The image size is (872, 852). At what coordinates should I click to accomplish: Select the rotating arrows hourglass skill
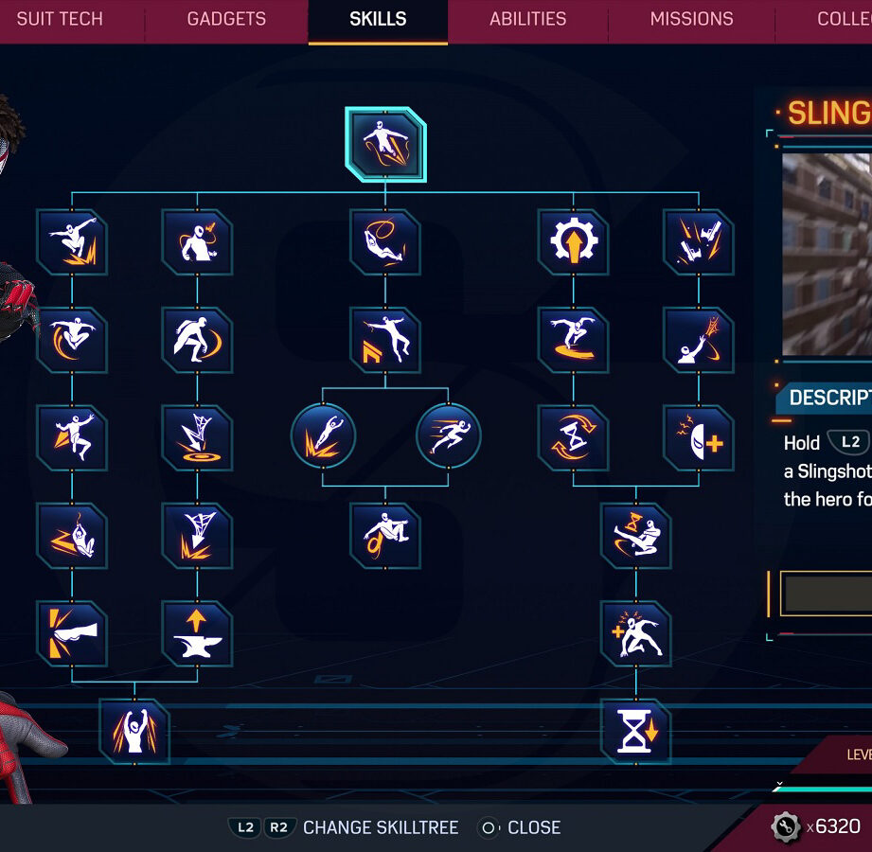tap(574, 437)
